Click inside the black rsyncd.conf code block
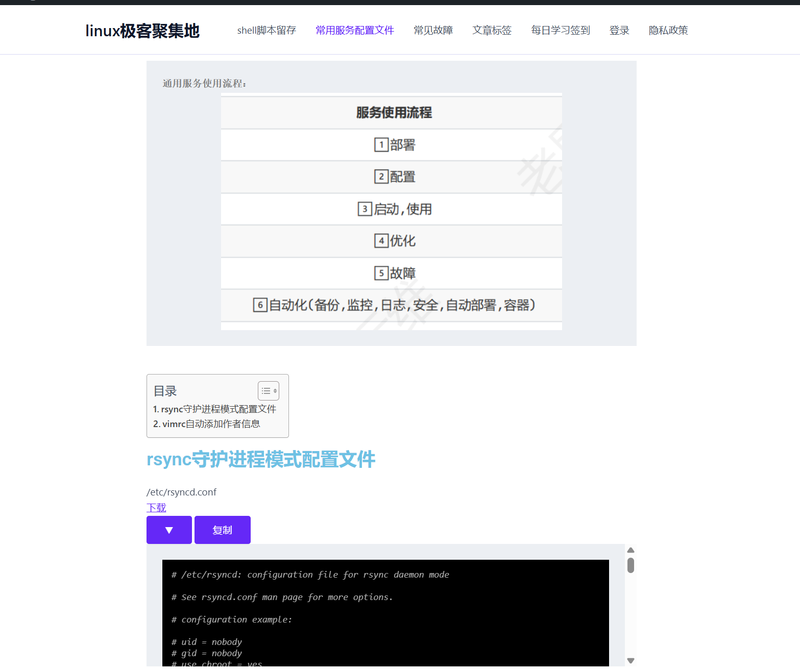This screenshot has height=672, width=800. (x=385, y=612)
